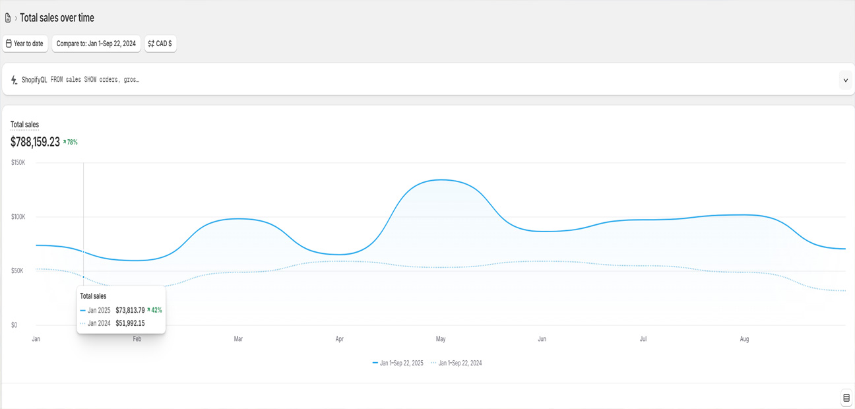The width and height of the screenshot is (855, 409).
Task: Open the CAD $ currency selector
Action: (160, 44)
